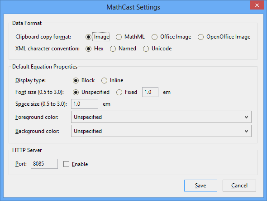The height and width of the screenshot is (201, 267).
Task: Click the 'Display type:' label
Action: click(30, 80)
